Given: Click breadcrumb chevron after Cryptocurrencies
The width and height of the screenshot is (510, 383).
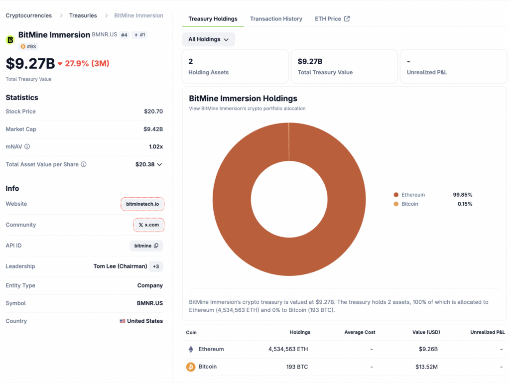Looking at the screenshot, I should click(x=61, y=15).
